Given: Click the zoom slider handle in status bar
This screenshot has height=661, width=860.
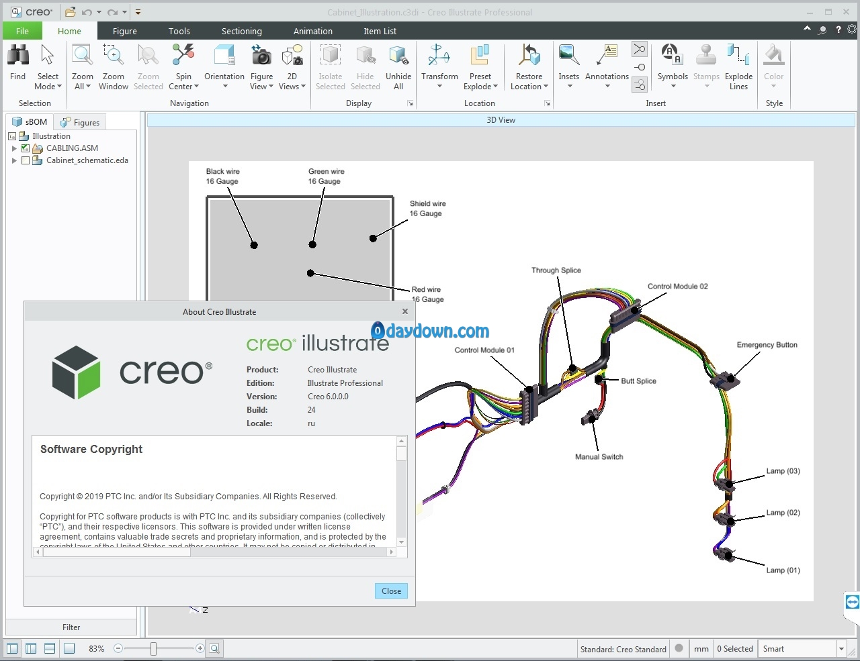Looking at the screenshot, I should click(x=153, y=648).
